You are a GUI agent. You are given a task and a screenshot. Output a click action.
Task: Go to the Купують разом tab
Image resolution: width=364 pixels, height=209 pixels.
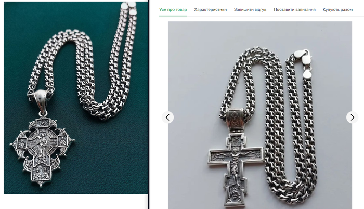point(337,9)
